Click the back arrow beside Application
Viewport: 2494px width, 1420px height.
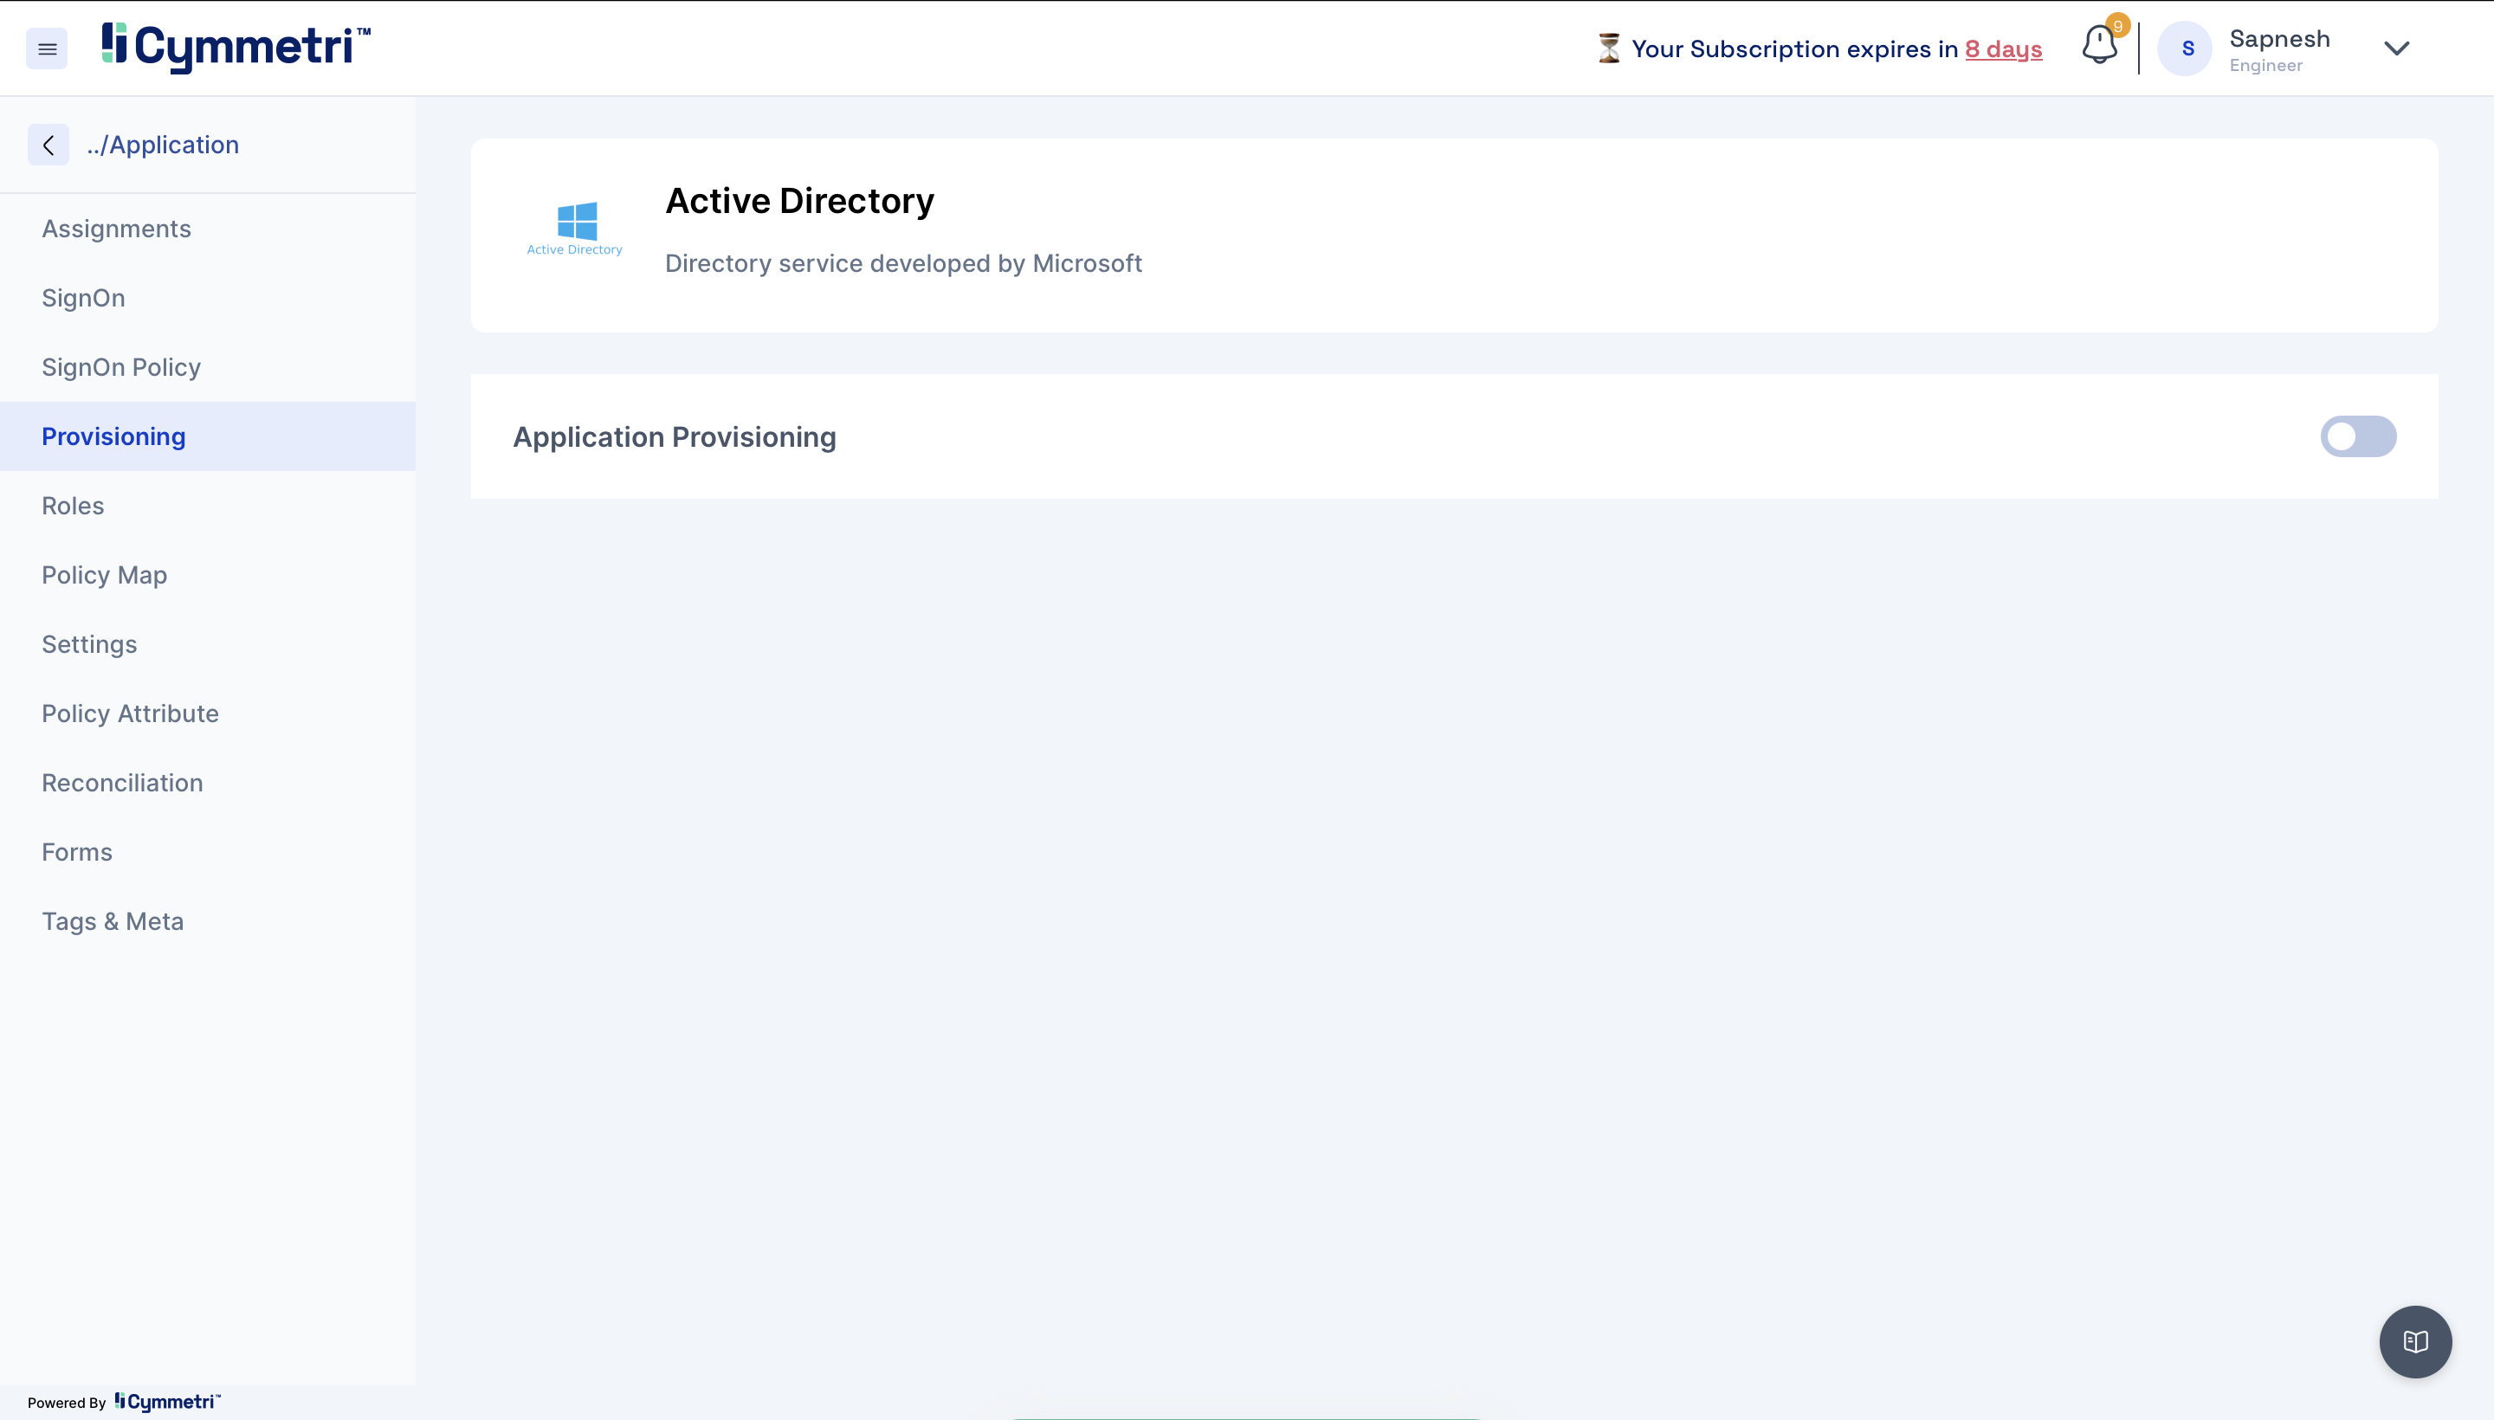click(48, 145)
